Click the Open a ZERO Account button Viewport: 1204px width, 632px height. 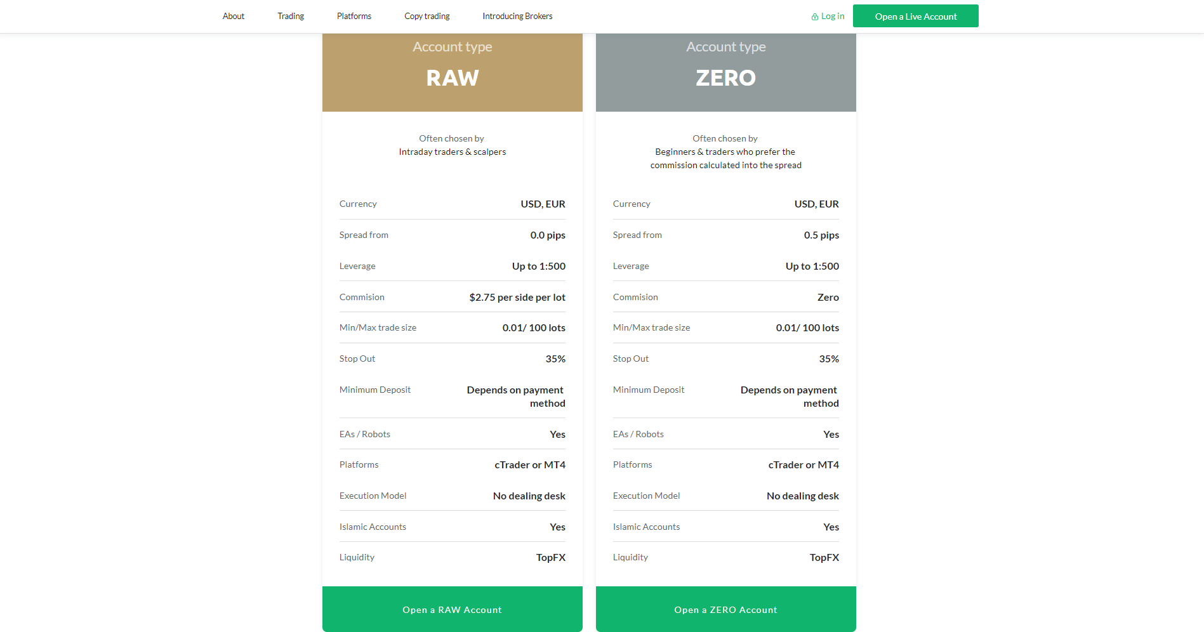click(725, 609)
